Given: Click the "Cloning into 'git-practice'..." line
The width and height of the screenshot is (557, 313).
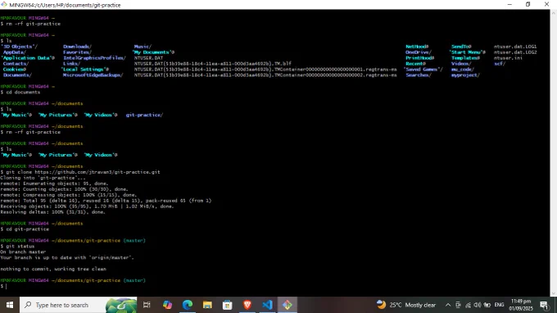Looking at the screenshot, I should 43,178.
